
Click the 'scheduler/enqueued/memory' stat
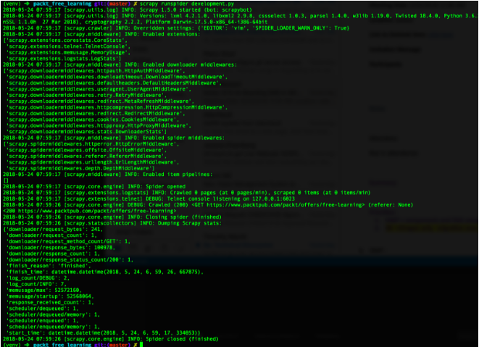click(x=54, y=327)
